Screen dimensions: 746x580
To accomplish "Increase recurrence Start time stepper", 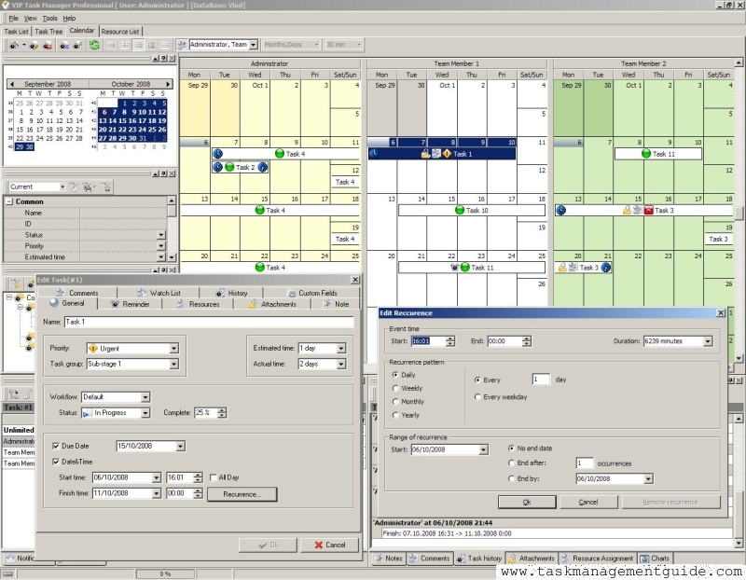I will coord(450,338).
